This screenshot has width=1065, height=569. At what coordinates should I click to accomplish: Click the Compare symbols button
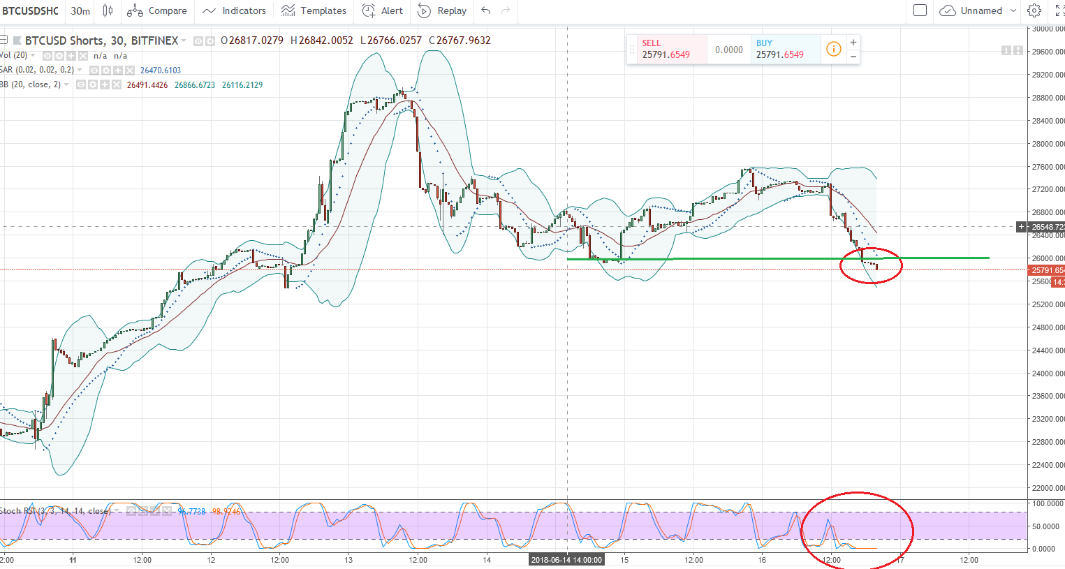[x=157, y=10]
